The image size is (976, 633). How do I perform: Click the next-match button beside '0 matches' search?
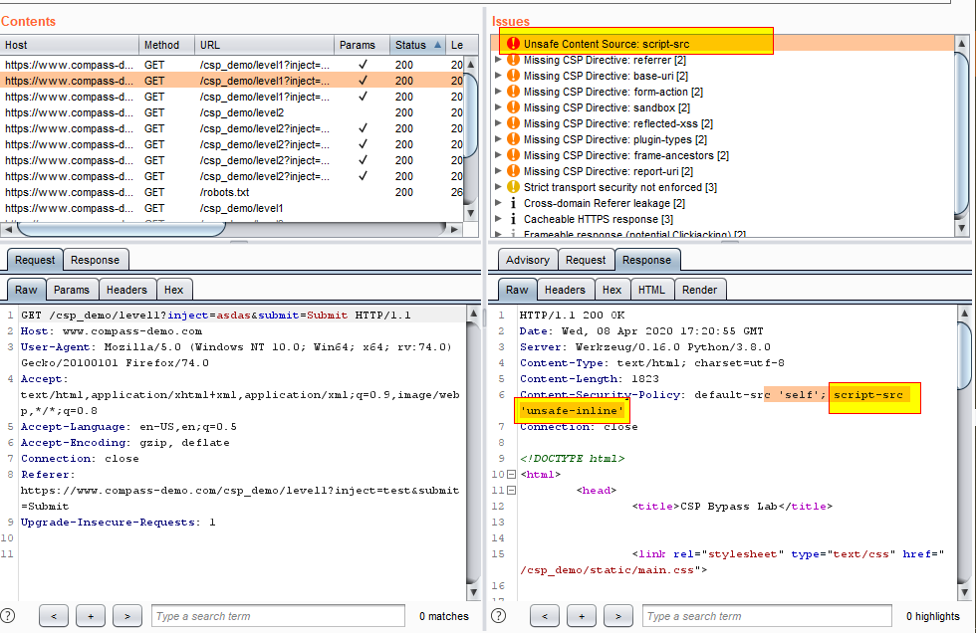tap(127, 616)
